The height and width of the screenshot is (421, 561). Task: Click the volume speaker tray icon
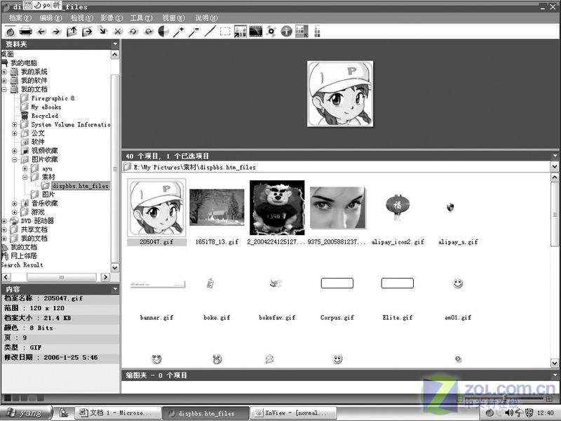point(509,413)
